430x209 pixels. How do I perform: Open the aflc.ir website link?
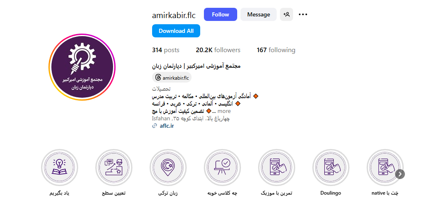point(167,126)
